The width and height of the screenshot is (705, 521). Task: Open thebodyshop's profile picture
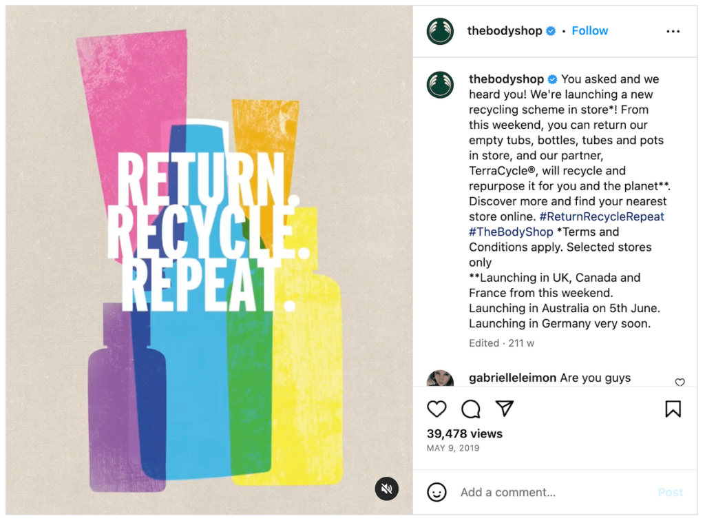439,30
